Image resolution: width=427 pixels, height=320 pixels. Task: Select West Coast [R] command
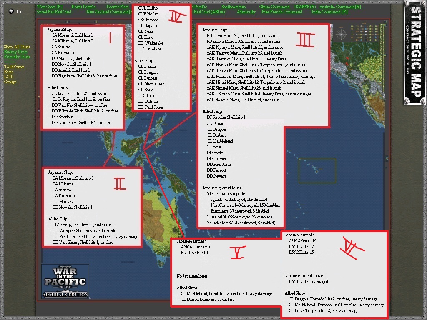(50, 7)
